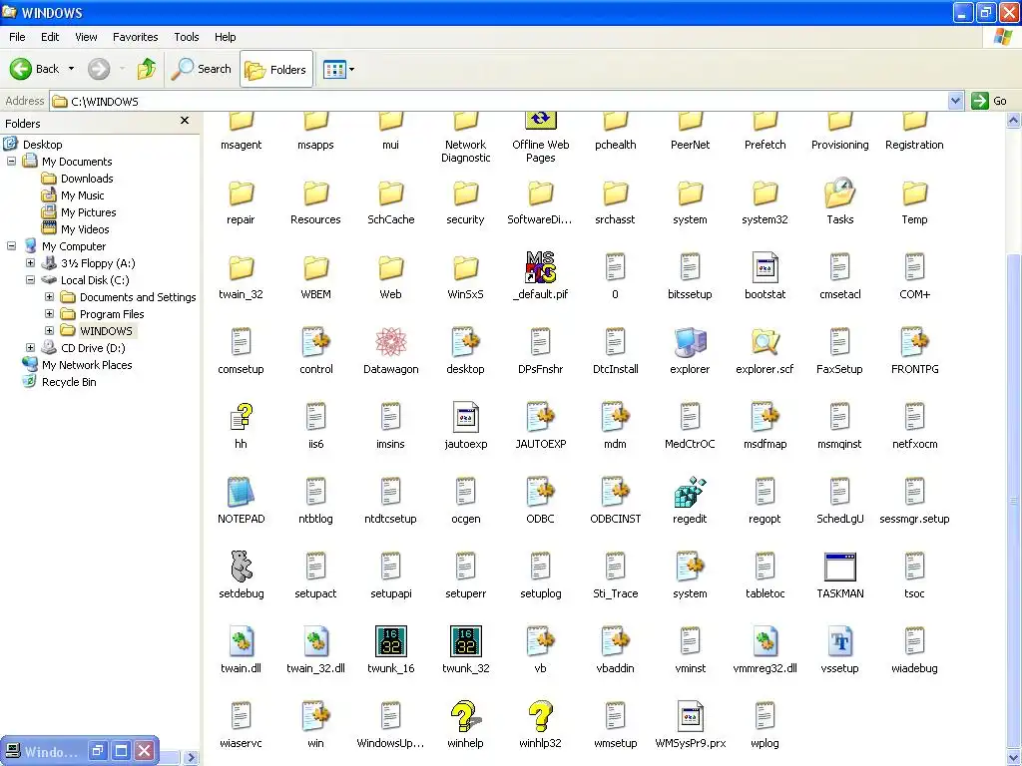Open the Help menu
The height and width of the screenshot is (766, 1022).
(226, 37)
